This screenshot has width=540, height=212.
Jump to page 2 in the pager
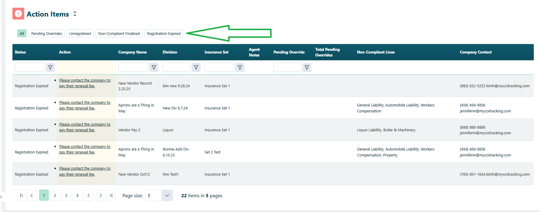tap(55, 195)
